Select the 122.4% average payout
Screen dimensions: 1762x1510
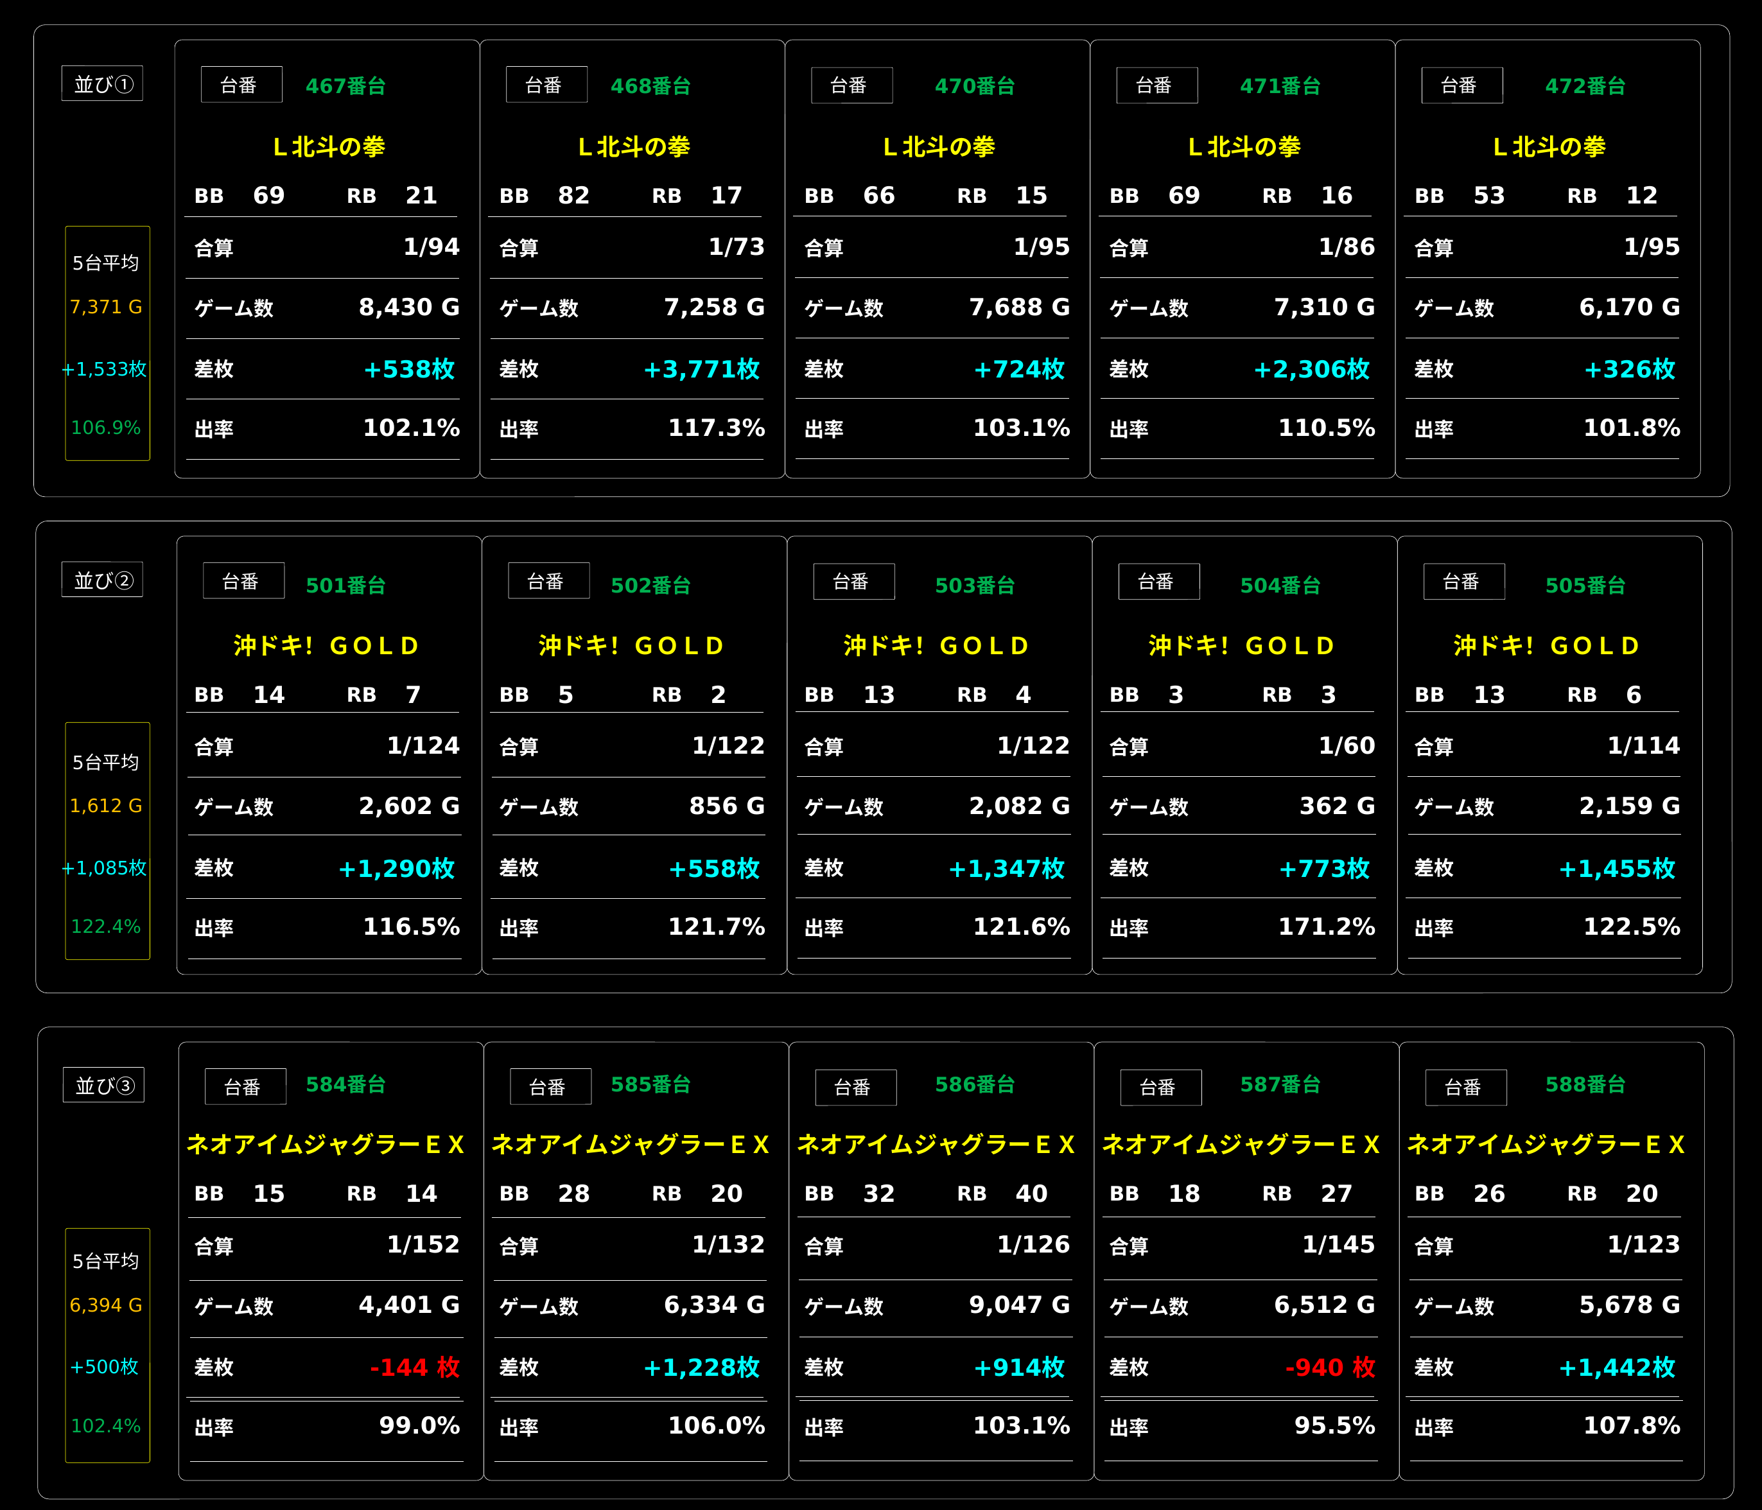click(x=107, y=927)
